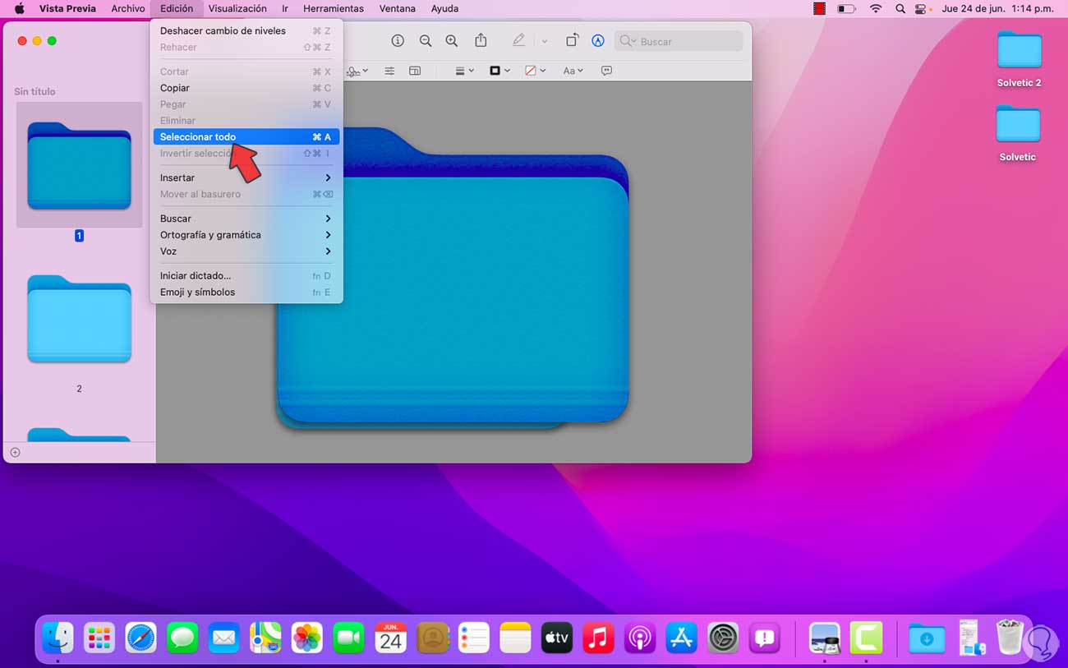Screen dimensions: 1068x668
Task: Open the Herramientas menu
Action: click(333, 8)
